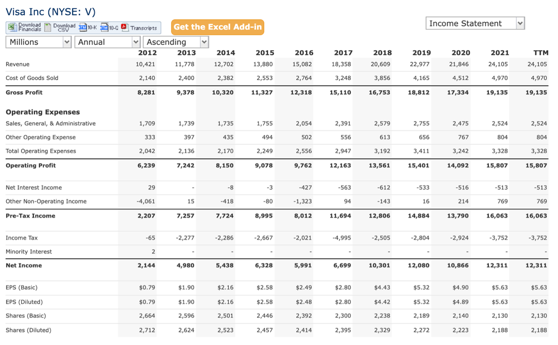This screenshot has width=558, height=345.
Task: Click the Sales, General, & Administrative label
Action: tap(51, 123)
